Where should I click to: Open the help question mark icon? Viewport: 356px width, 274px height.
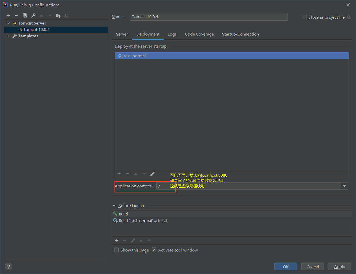(8, 267)
